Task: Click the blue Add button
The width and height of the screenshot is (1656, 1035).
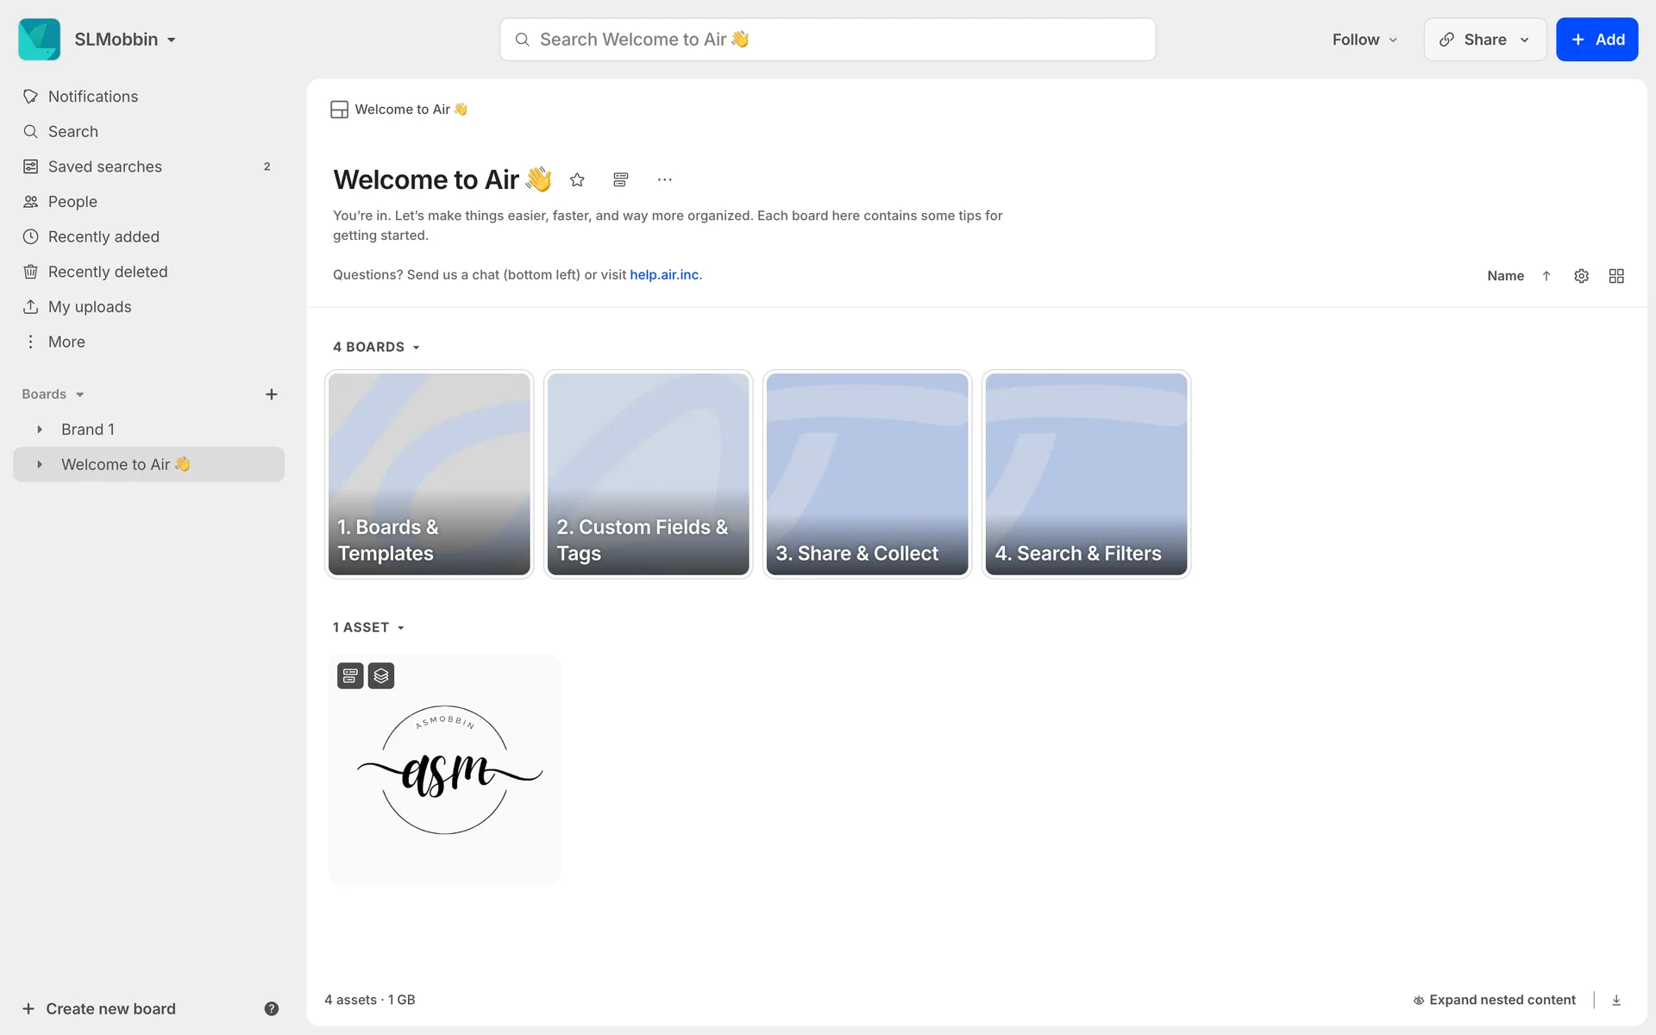Action: click(1596, 40)
